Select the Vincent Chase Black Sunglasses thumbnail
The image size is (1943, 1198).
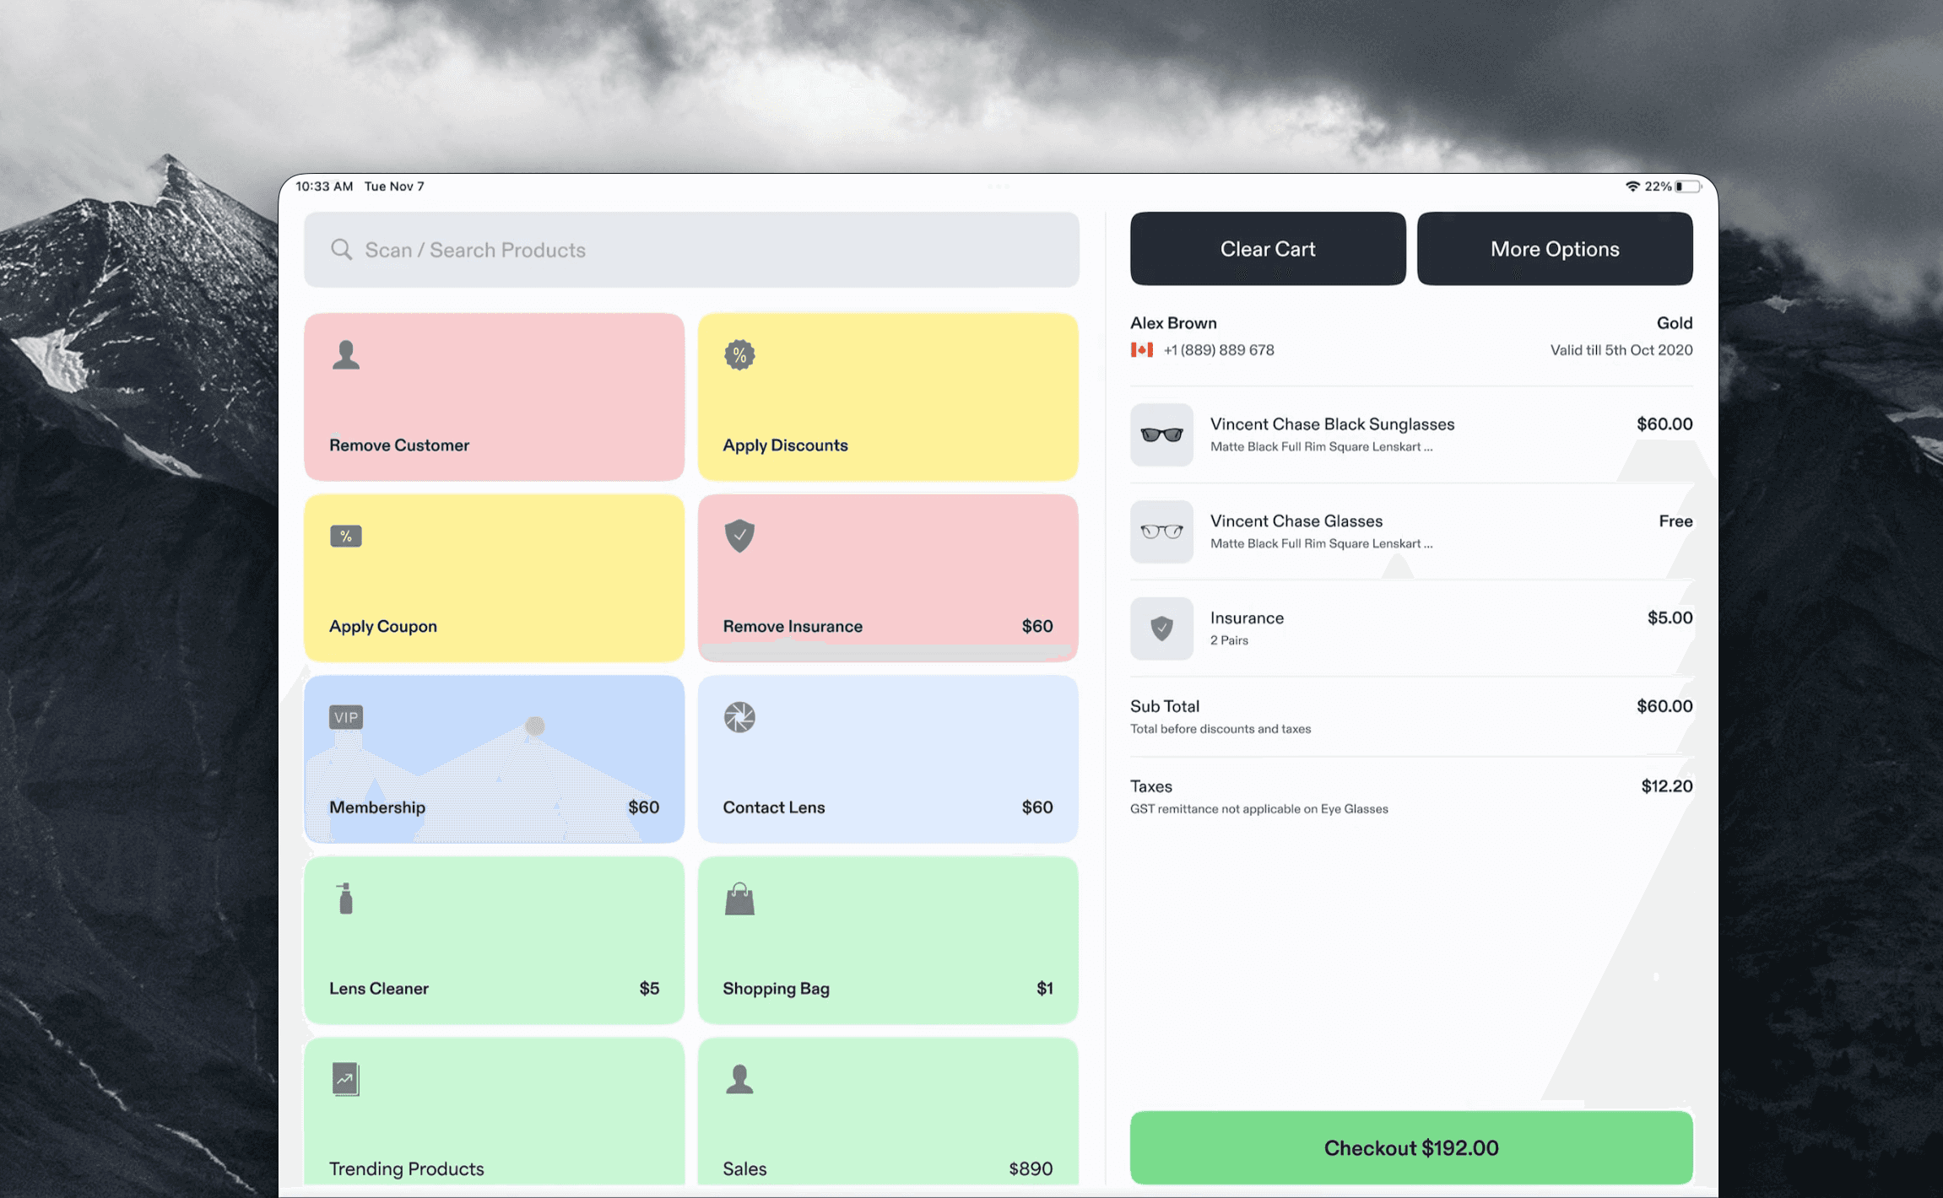1161,434
